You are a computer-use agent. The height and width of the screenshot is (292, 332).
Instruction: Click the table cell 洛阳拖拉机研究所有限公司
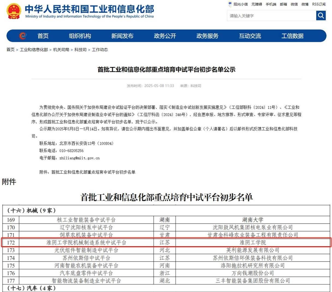pyautogui.click(x=253, y=266)
